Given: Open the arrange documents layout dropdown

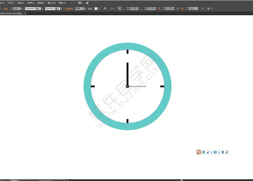Looking at the screenshot, I should coord(80,3).
